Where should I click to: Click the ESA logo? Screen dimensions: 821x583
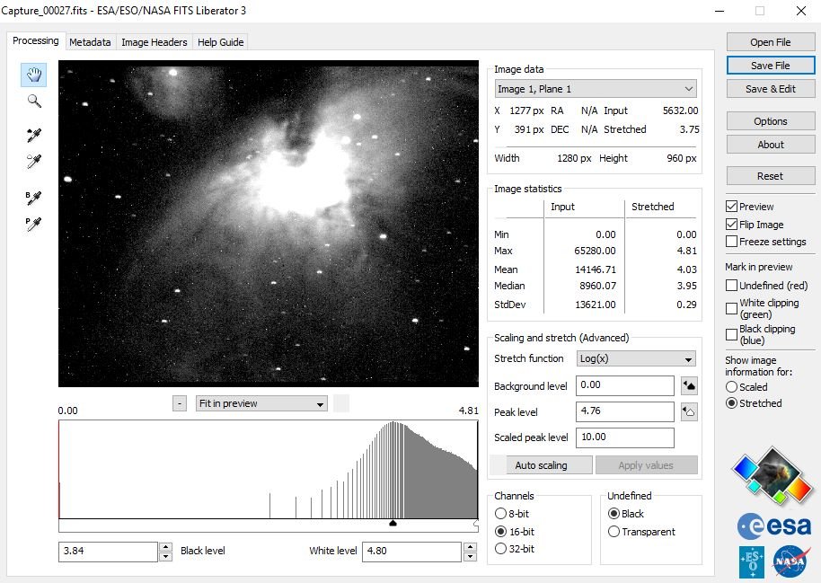tap(774, 526)
